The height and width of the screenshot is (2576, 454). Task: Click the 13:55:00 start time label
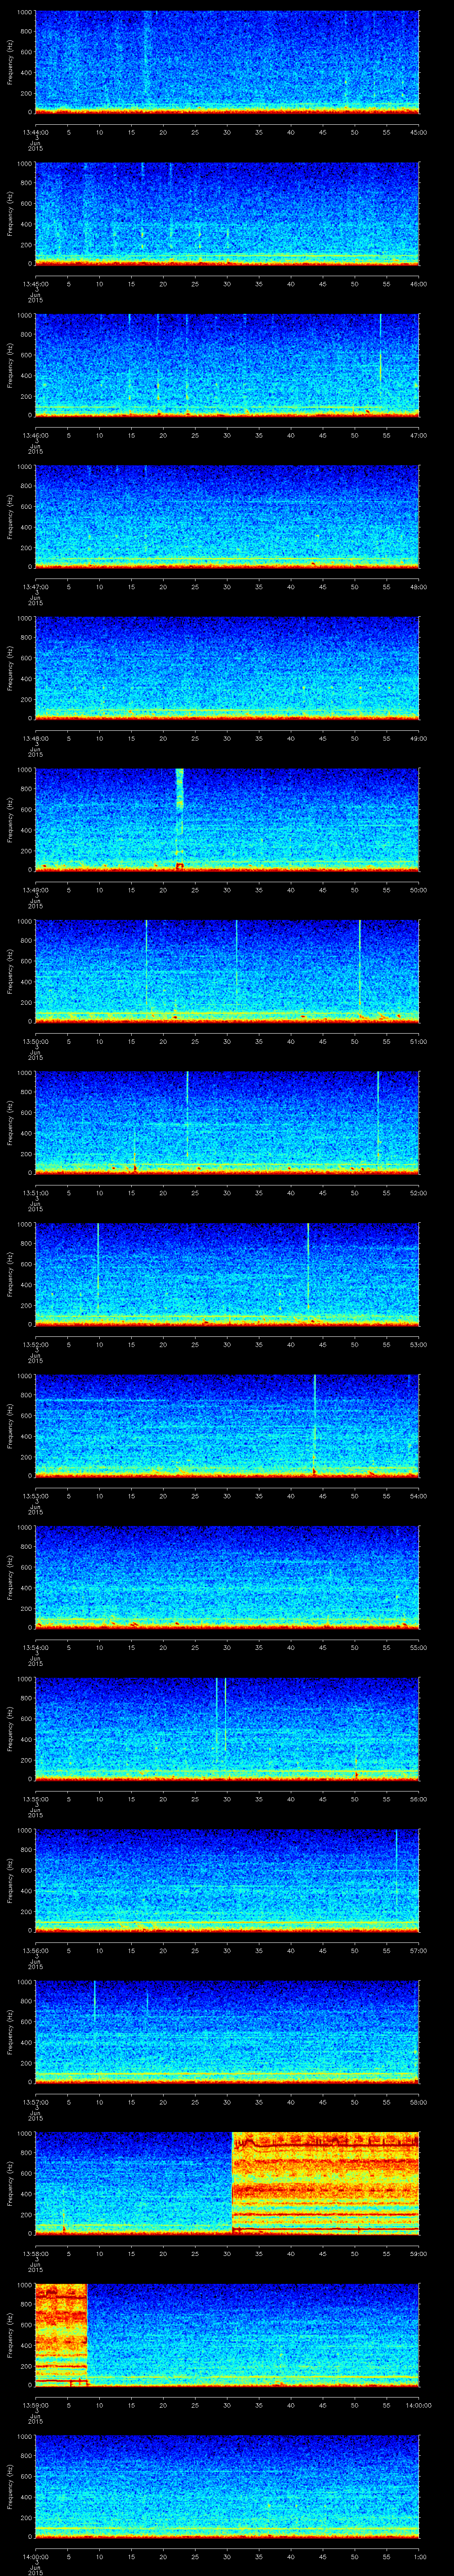(35, 1798)
